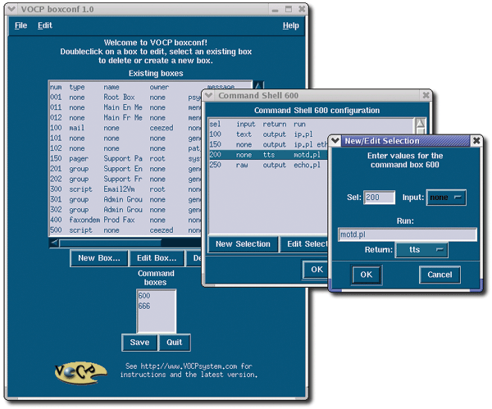Open the Return type dropdown showing tts
The height and width of the screenshot is (409, 492).
click(421, 249)
